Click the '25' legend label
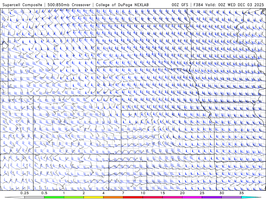This screenshot has width=266, height=199. tap(202, 193)
